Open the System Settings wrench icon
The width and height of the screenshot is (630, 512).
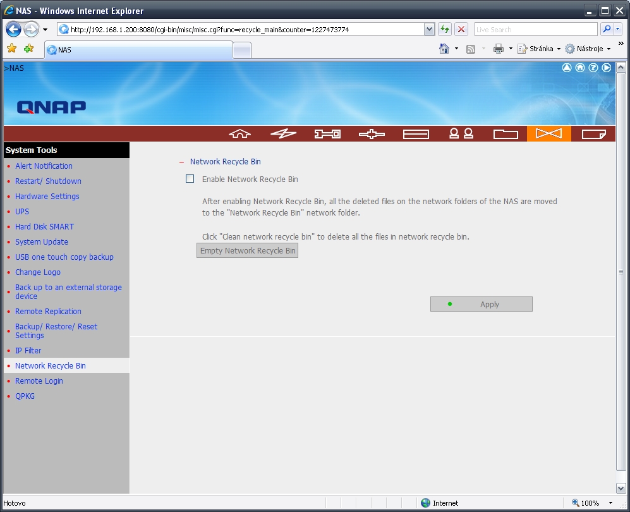pos(327,134)
